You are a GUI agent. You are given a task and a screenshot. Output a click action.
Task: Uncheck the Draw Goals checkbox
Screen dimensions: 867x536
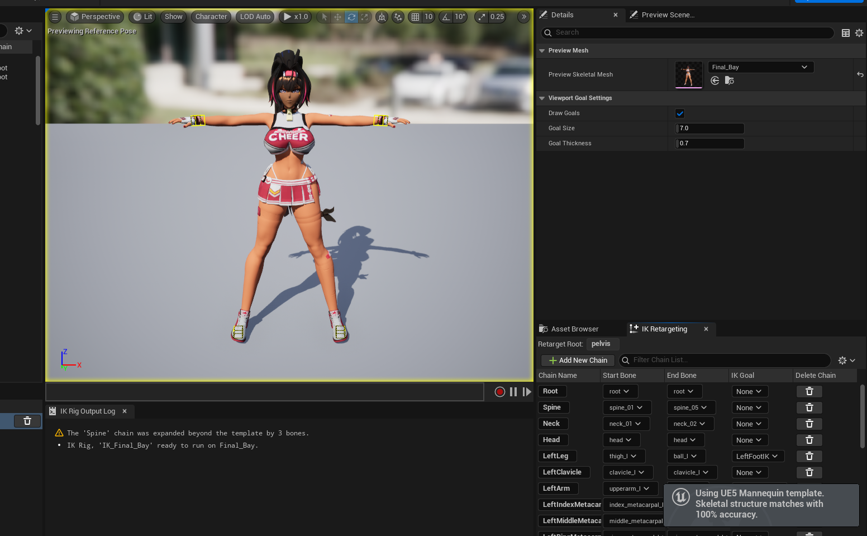[x=680, y=113]
